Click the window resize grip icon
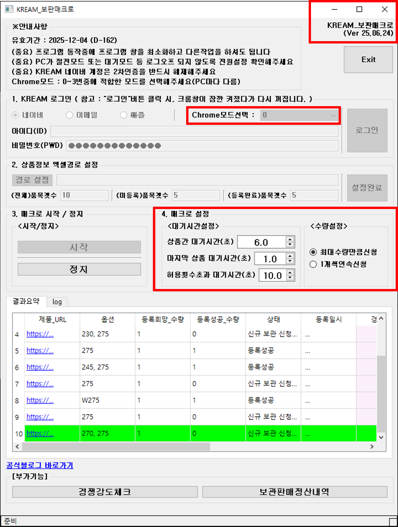398x527 pixels. coord(393,522)
